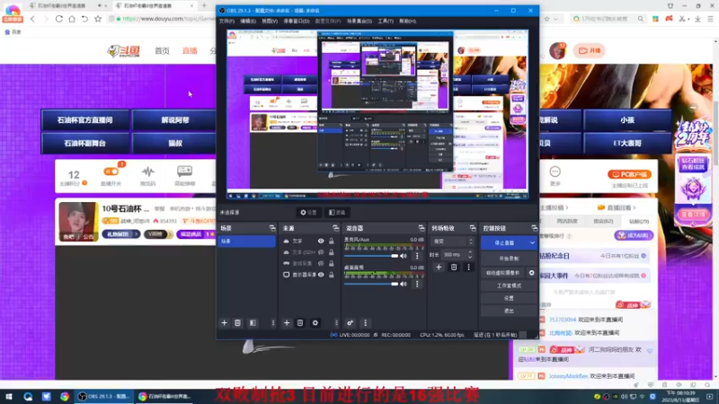Open the Windows Start menu

[9, 396]
